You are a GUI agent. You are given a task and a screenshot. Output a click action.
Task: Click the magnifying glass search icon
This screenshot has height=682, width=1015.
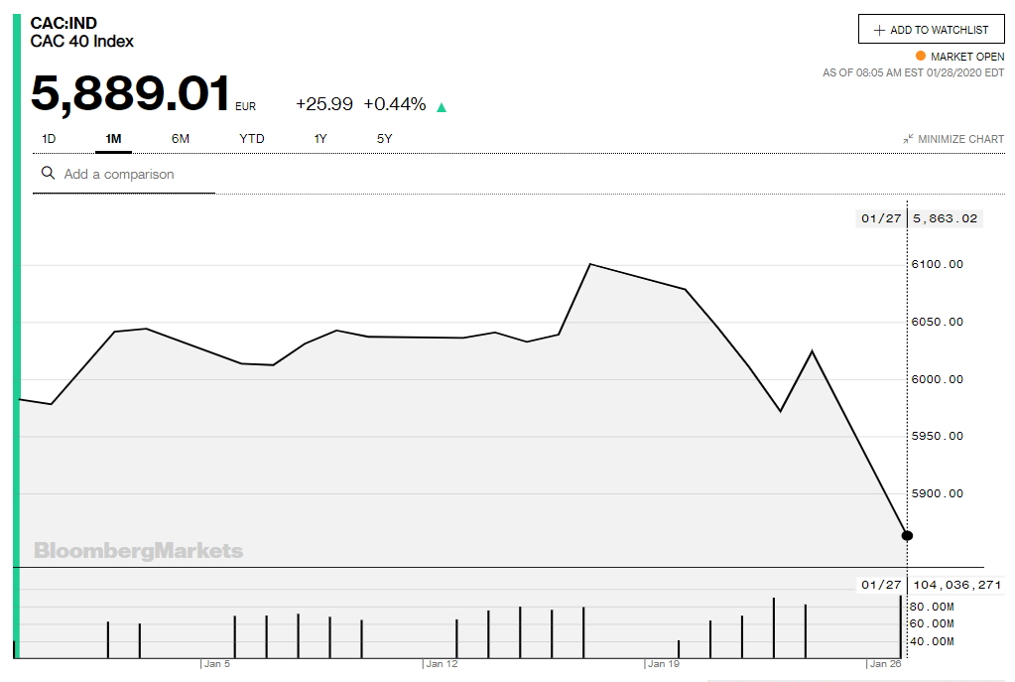(48, 174)
